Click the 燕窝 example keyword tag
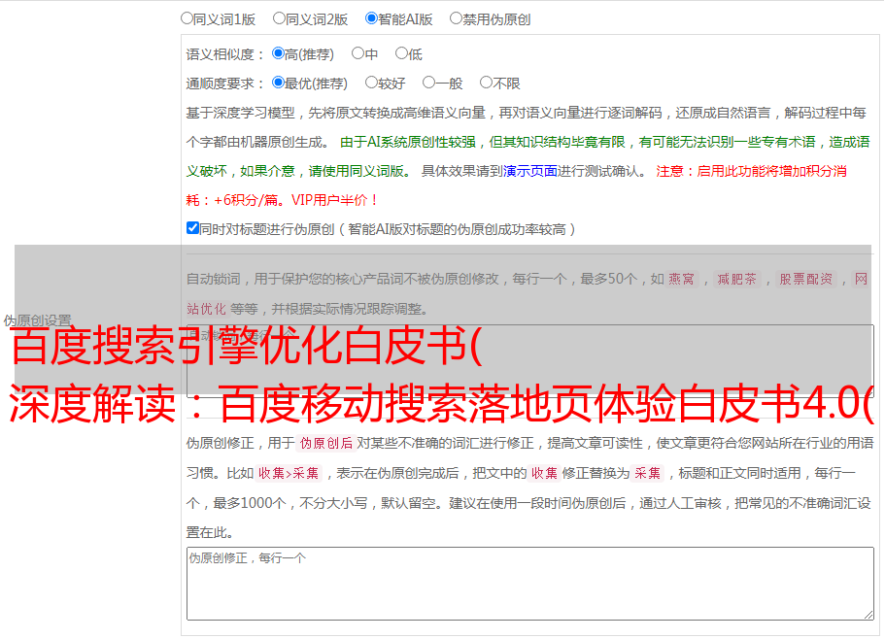This screenshot has width=885, height=639. point(681,279)
